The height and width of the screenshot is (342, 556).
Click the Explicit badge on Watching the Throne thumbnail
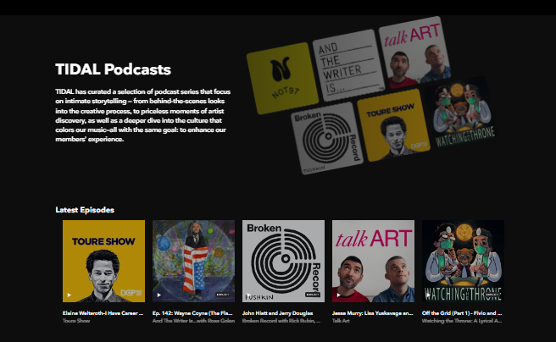(x=492, y=295)
